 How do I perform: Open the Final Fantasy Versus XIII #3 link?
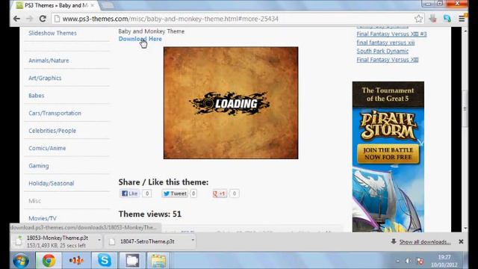click(391, 34)
